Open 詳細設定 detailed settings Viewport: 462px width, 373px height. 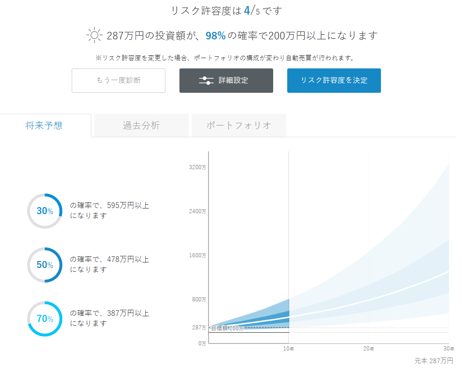(226, 81)
